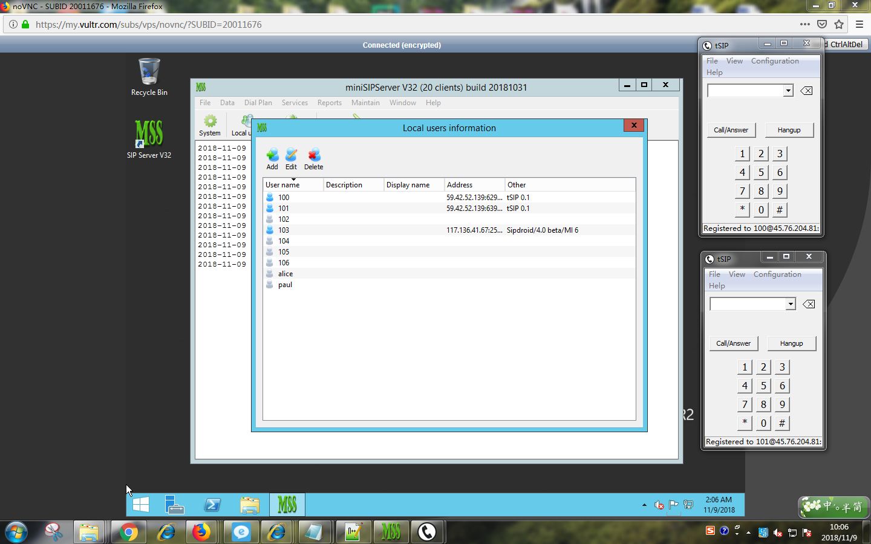The image size is (871, 544).
Task: Open the Maintain menu in miniSIPServer
Action: click(365, 103)
